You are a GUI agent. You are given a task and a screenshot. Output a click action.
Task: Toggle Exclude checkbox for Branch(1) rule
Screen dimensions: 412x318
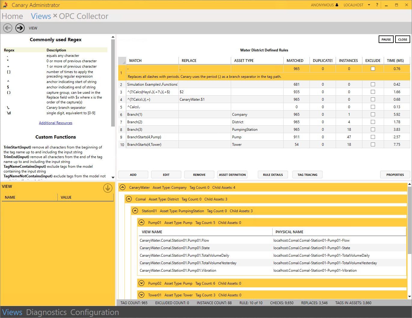[373, 115]
